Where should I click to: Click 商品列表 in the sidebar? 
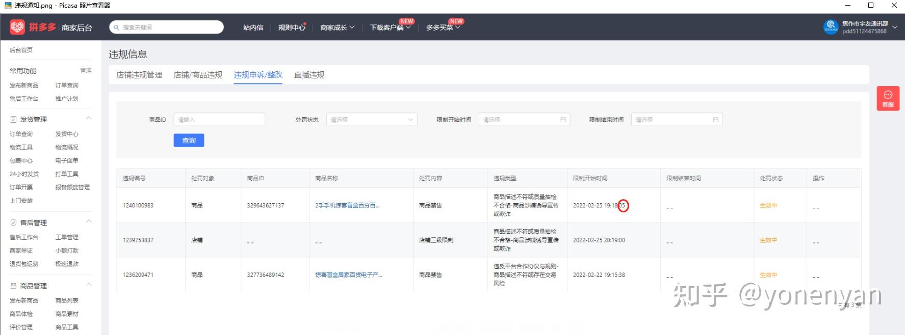(x=67, y=300)
